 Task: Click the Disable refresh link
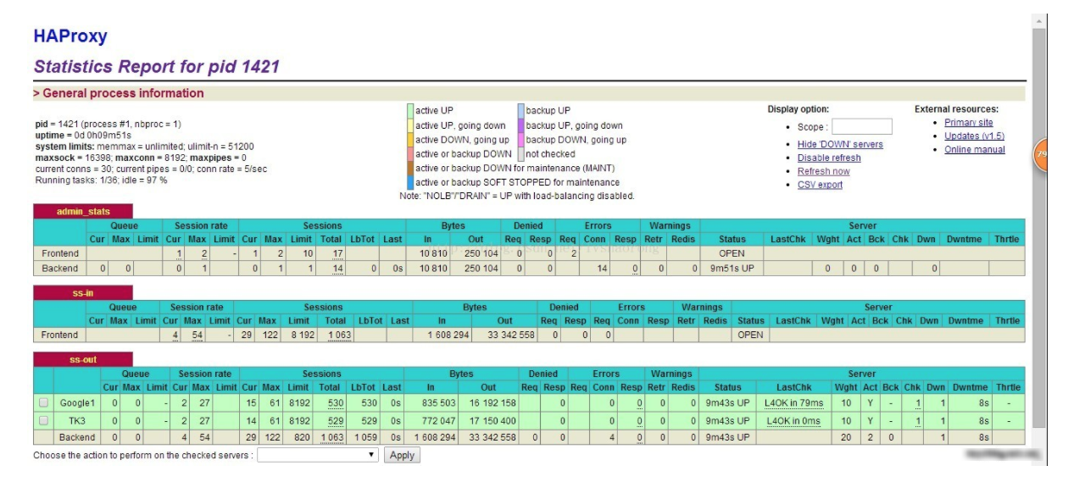tap(828, 158)
